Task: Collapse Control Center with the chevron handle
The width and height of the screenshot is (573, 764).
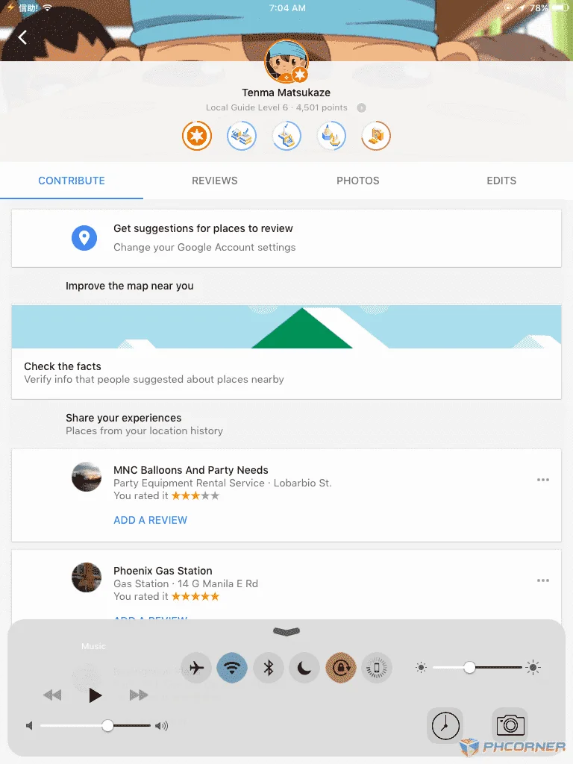Action: pyautogui.click(x=286, y=631)
